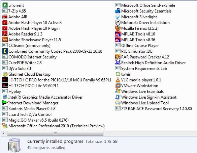
Task: Select Offline Course Player entry
Action: pyautogui.click(x=137, y=46)
